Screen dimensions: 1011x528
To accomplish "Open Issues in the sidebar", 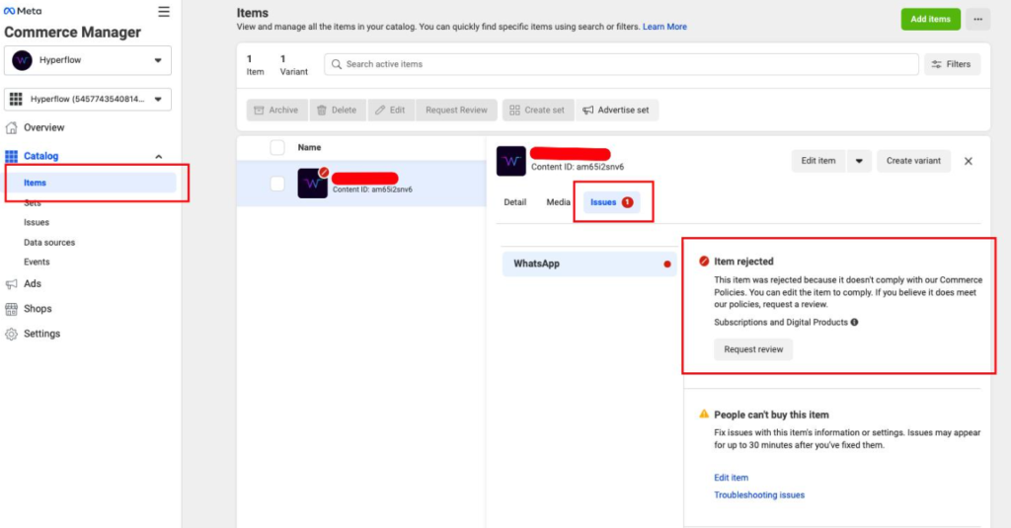I will click(37, 222).
